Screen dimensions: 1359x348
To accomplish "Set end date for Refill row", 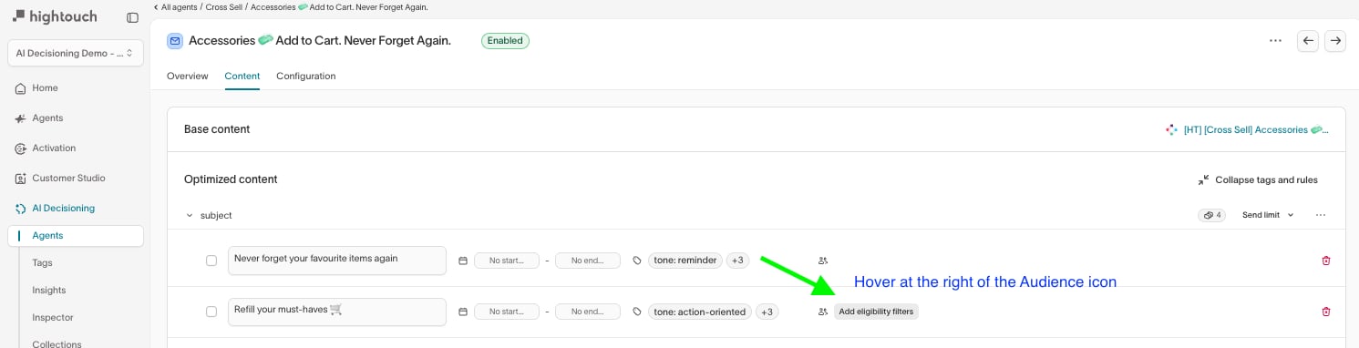I will tap(588, 312).
